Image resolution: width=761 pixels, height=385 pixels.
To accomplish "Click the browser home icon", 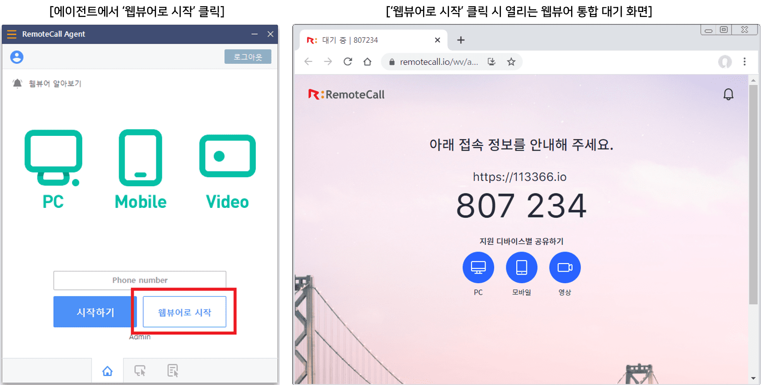I will coord(367,61).
